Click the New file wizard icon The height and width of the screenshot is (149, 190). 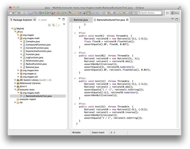click(11, 13)
